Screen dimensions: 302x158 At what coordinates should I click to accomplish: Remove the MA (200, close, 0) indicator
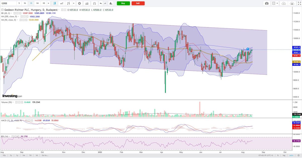tap(27, 17)
